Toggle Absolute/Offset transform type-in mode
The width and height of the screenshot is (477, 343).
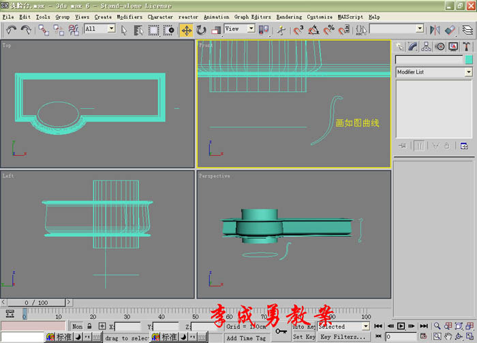point(102,326)
